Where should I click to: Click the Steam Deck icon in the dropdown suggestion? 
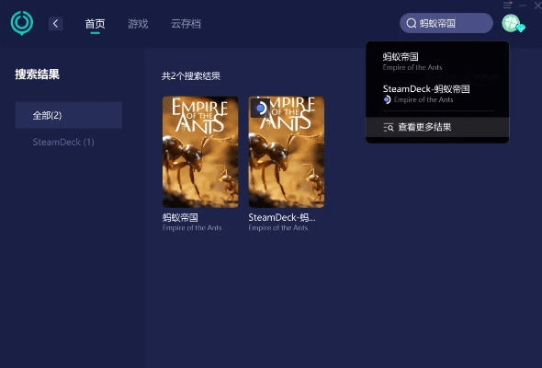(x=387, y=99)
